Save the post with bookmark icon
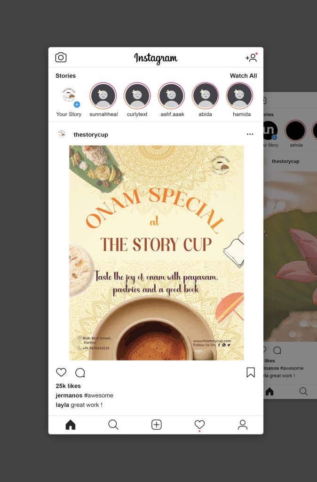This screenshot has width=317, height=482. pos(251,372)
